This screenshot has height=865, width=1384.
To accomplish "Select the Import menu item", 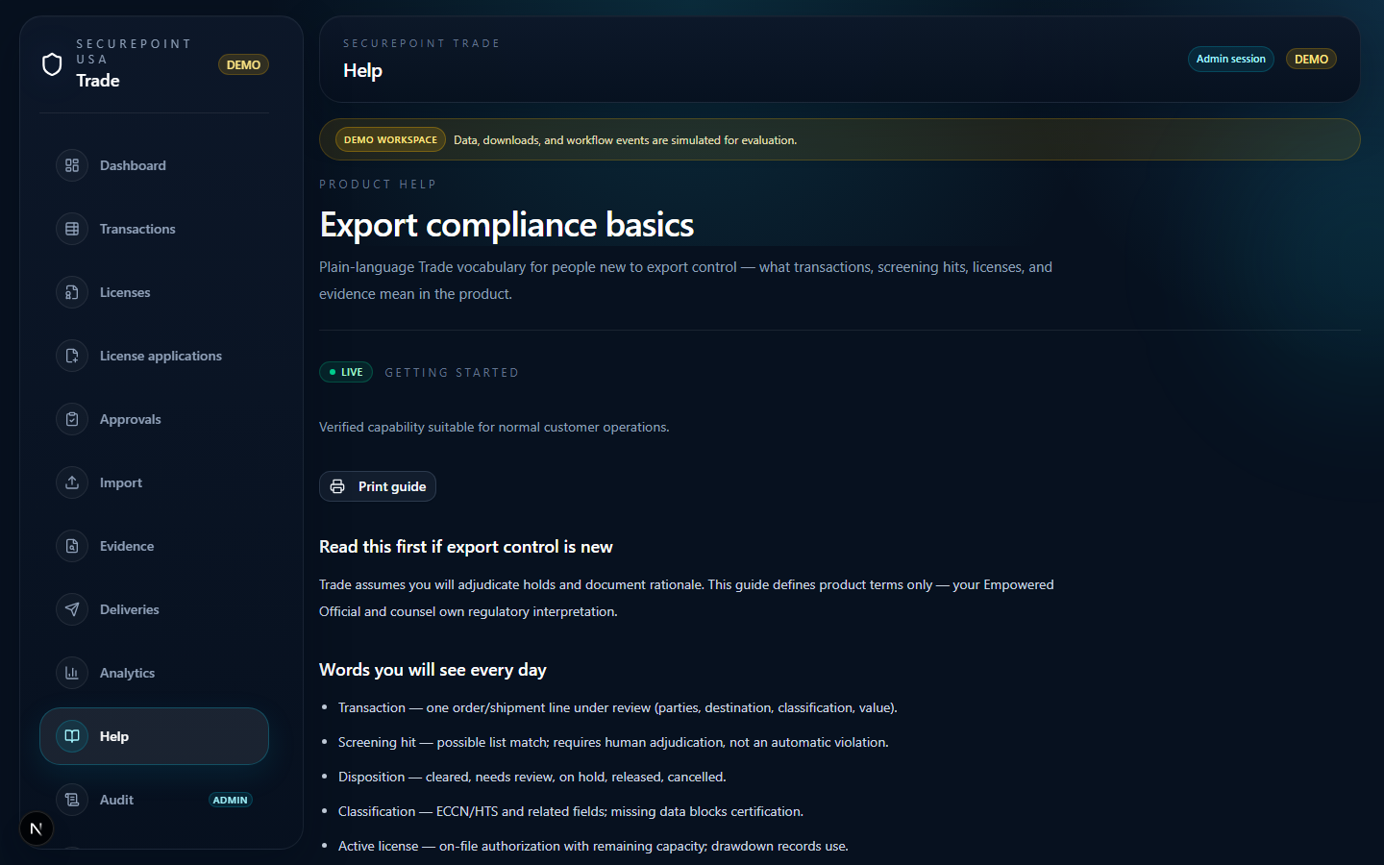I will click(x=154, y=482).
